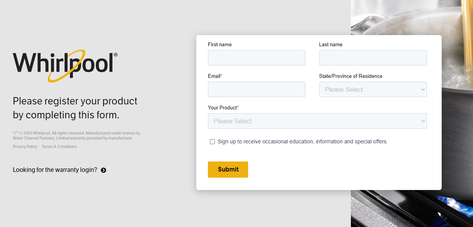Image resolution: width=473 pixels, height=227 pixels.
Task: Focus the Last name field
Action: (373, 58)
